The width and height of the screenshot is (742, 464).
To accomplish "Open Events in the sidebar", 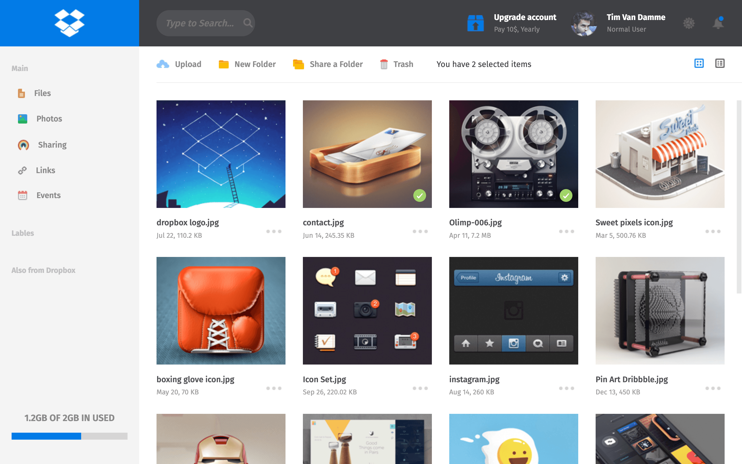I will [48, 195].
